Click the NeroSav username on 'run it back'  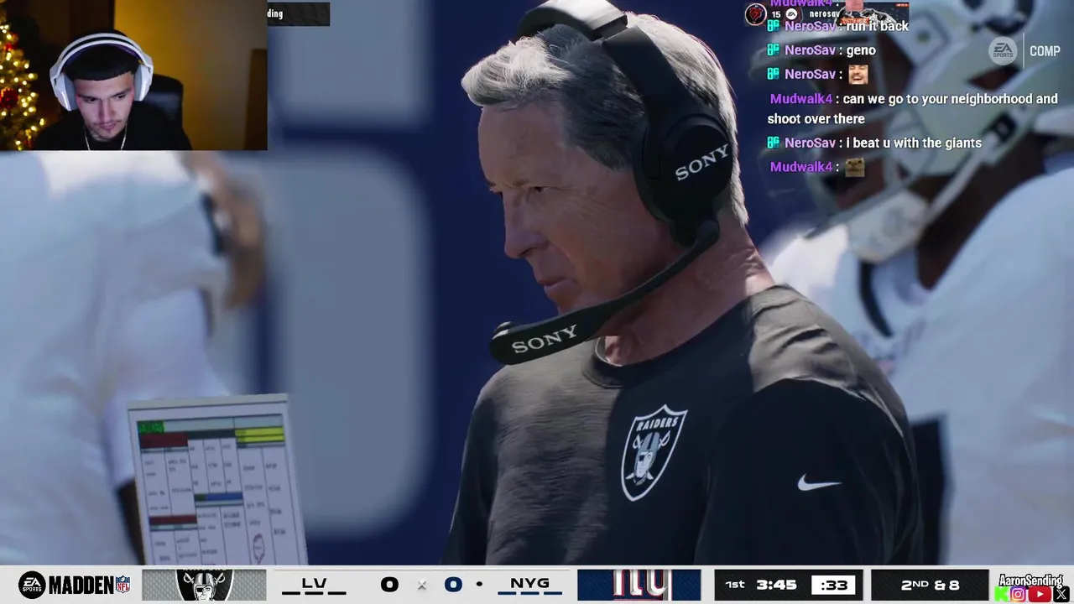(810, 27)
